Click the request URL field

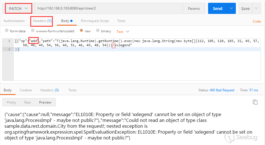tap(109, 8)
